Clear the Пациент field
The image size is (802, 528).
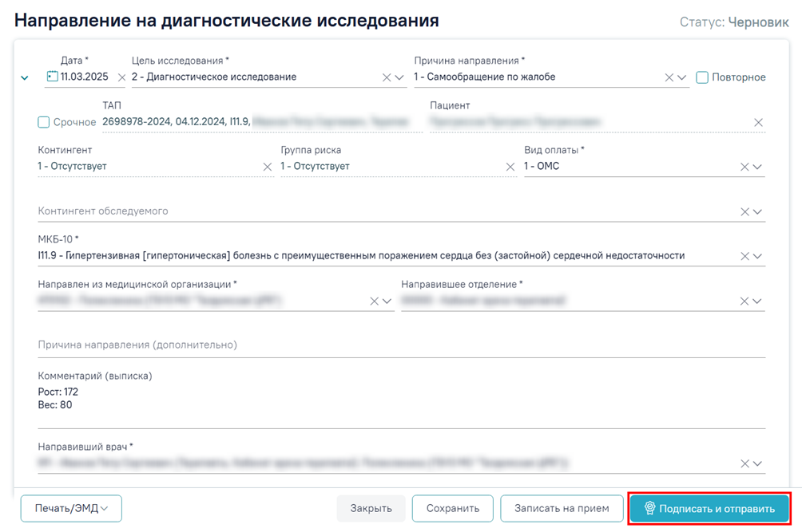[x=759, y=123]
